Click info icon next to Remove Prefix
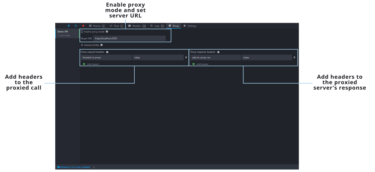Screen dimensions: 375x172 click(x=102, y=45)
